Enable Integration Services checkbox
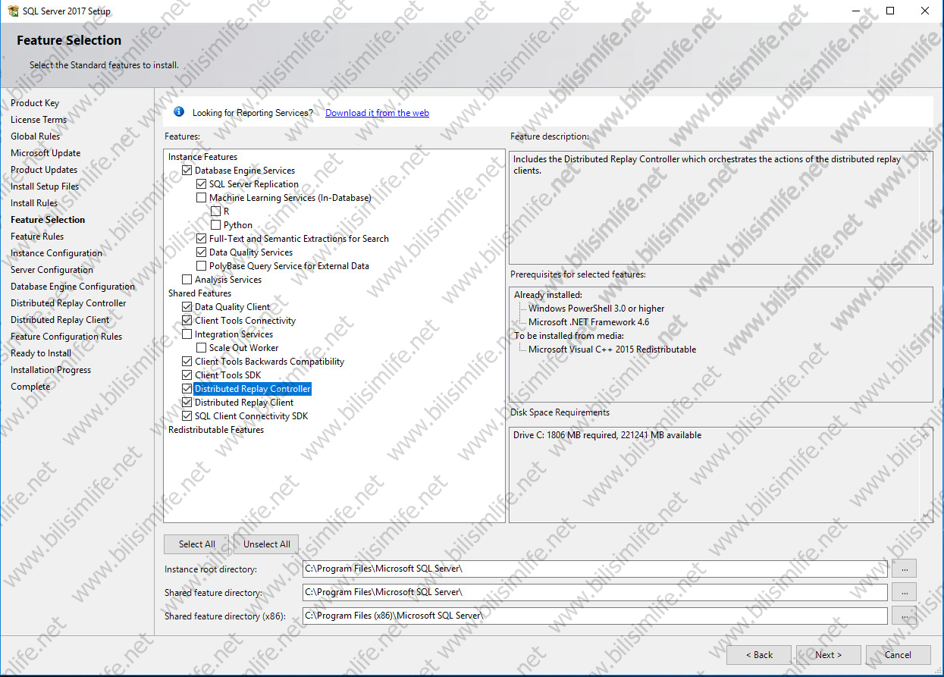Screen dimensions: 944x677 click(x=187, y=334)
